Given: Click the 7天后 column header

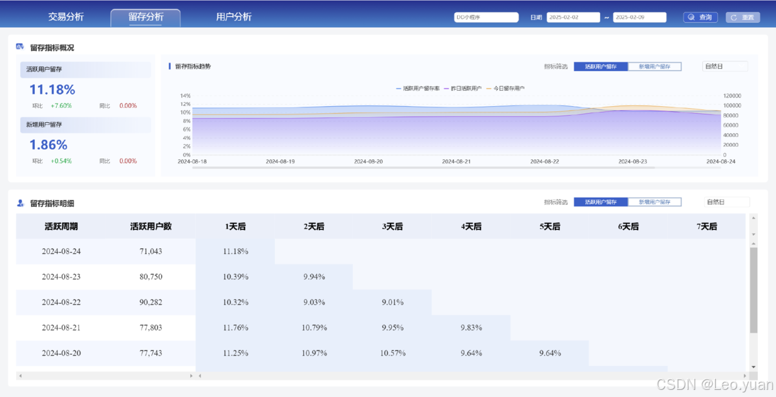Looking at the screenshot, I should [707, 226].
